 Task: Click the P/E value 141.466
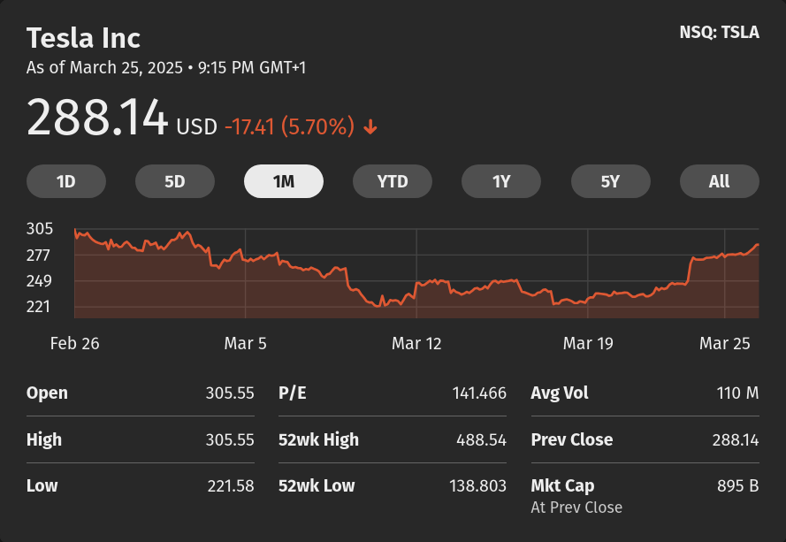[x=479, y=393]
